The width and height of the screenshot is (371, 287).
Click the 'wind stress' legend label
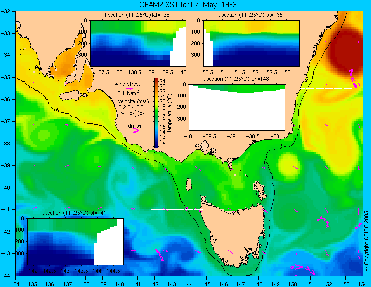128,84
